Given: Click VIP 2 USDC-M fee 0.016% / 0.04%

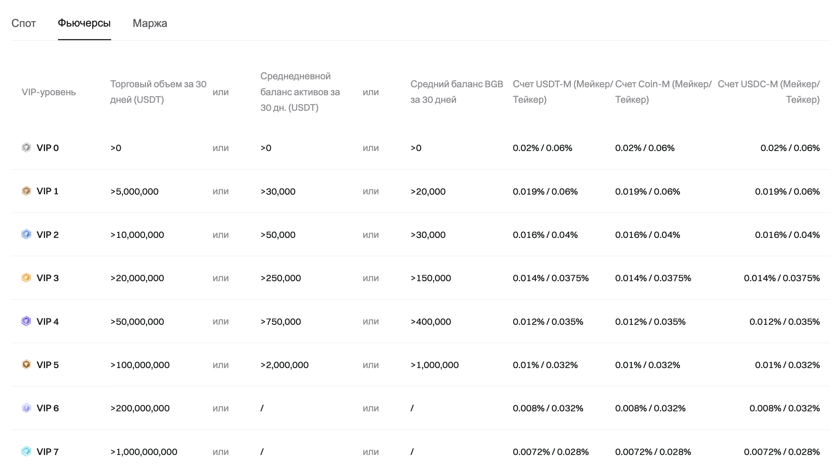Looking at the screenshot, I should (x=787, y=235).
